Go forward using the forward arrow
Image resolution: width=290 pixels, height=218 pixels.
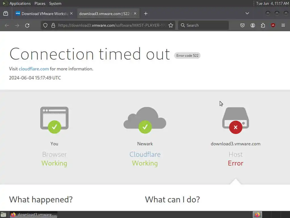[17, 25]
